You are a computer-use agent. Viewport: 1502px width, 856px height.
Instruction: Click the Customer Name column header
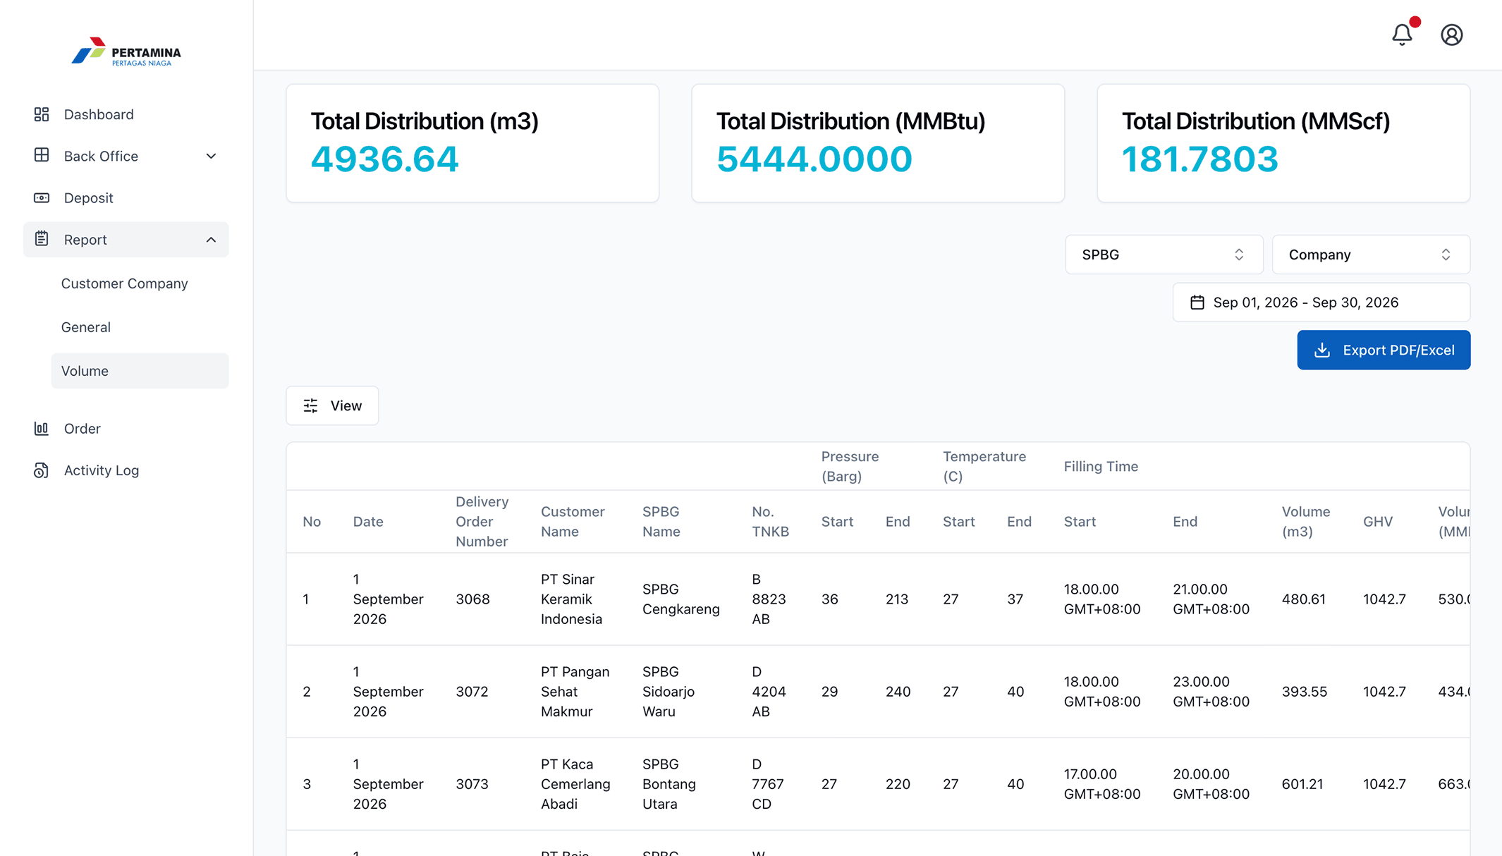tap(573, 522)
